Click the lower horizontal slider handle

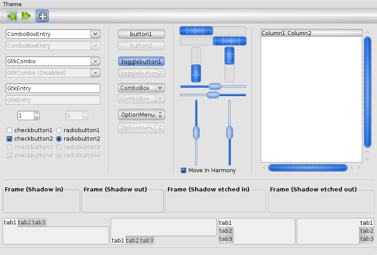click(213, 95)
